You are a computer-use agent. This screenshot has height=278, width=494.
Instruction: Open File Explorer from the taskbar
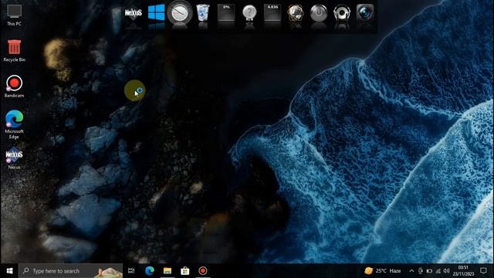pyautogui.click(x=167, y=271)
